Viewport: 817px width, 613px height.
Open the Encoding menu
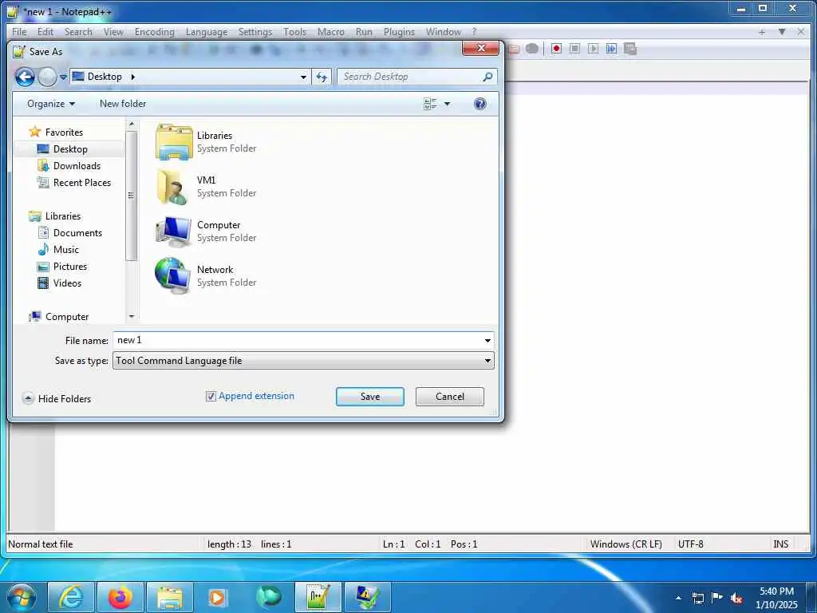[x=154, y=32]
